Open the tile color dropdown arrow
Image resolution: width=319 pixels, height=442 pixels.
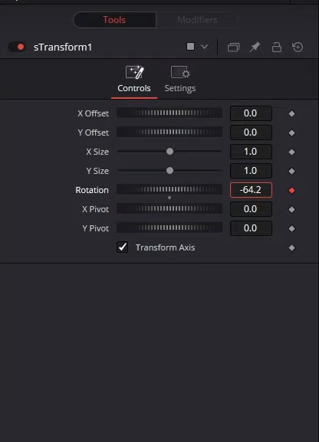coord(205,47)
